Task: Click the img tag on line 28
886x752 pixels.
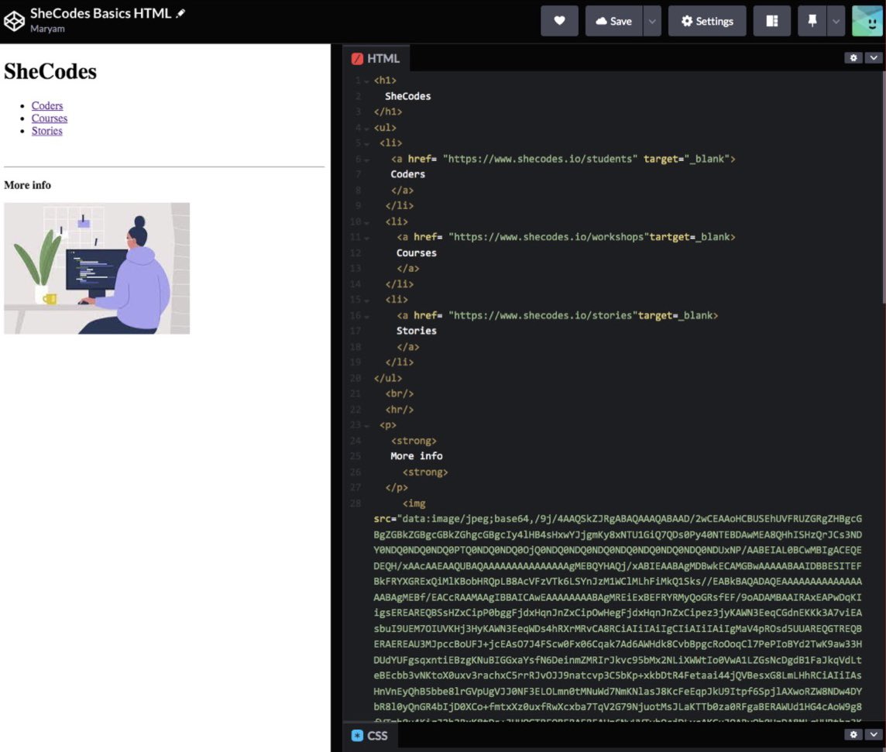Action: tap(414, 503)
